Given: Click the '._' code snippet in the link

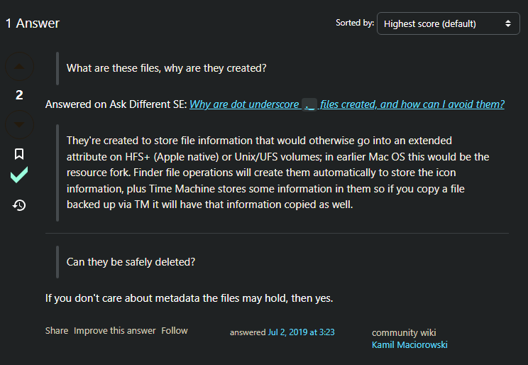Looking at the screenshot, I should (x=309, y=105).
